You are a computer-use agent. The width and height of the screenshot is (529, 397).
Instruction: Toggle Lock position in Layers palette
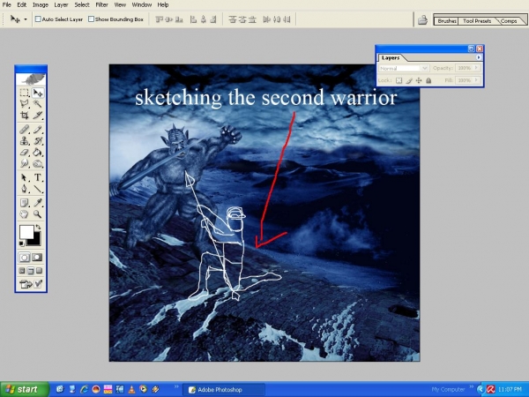[x=419, y=80]
